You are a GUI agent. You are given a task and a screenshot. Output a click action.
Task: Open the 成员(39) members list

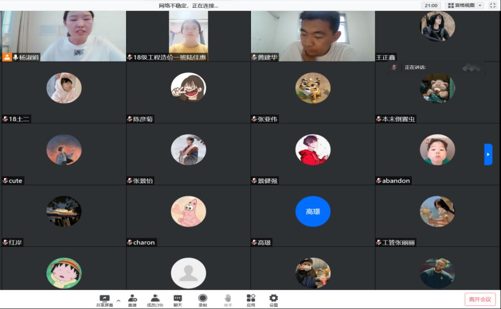tap(155, 298)
